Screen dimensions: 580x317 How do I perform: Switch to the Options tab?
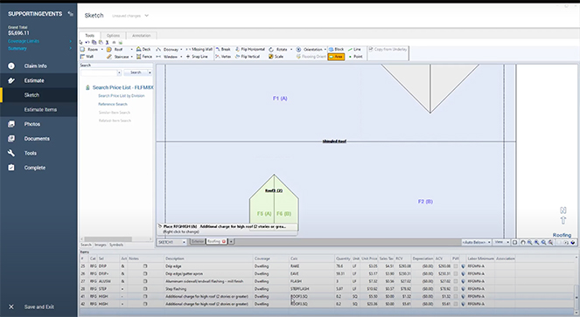pos(113,36)
